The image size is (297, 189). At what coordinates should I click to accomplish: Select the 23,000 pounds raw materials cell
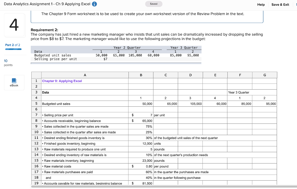click(141, 161)
